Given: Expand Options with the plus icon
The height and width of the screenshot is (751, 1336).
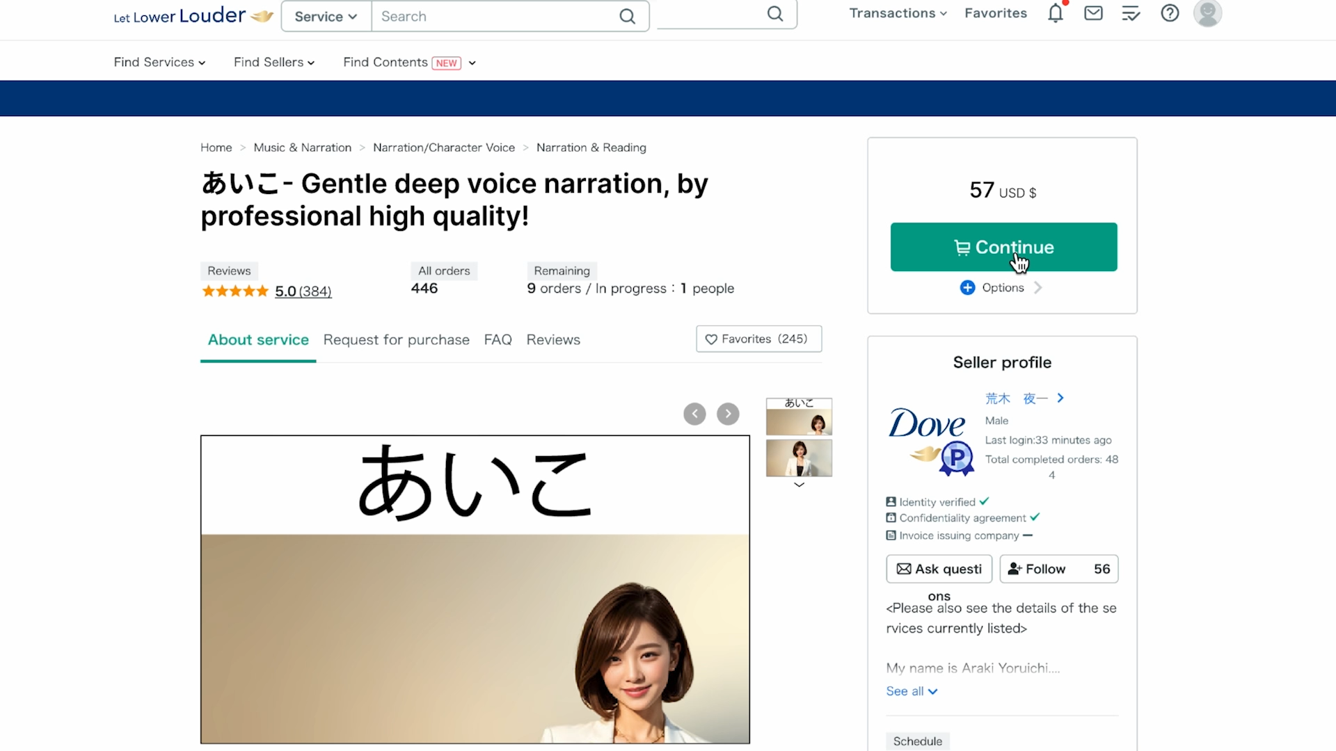Looking at the screenshot, I should 967,287.
